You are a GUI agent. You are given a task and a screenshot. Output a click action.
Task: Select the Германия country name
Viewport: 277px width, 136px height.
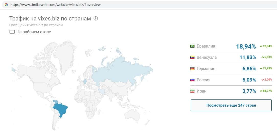[x=206, y=69]
